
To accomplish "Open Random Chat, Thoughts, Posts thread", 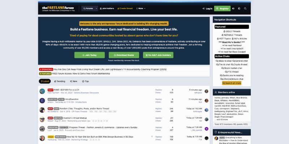I will click(85, 109).
